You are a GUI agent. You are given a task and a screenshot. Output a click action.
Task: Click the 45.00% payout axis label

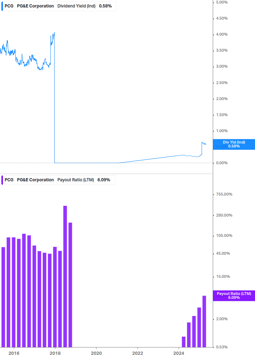point(223,253)
